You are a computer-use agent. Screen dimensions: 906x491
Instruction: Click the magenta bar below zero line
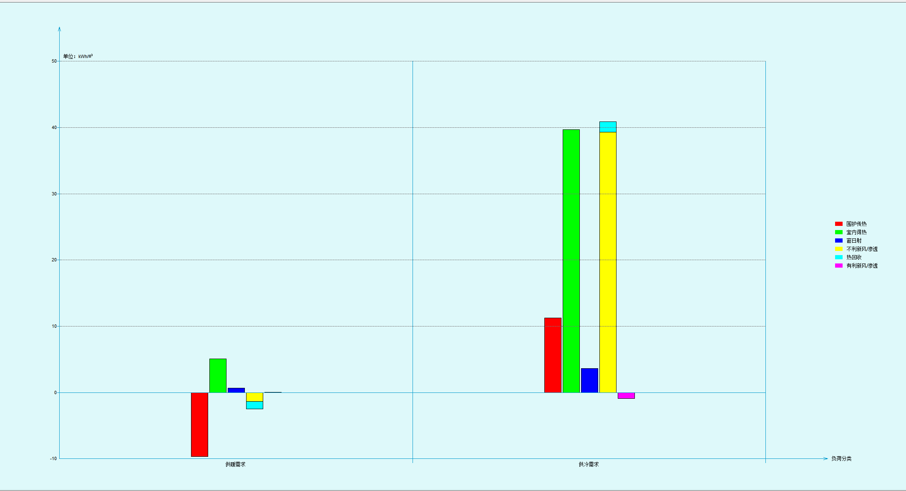(x=626, y=395)
